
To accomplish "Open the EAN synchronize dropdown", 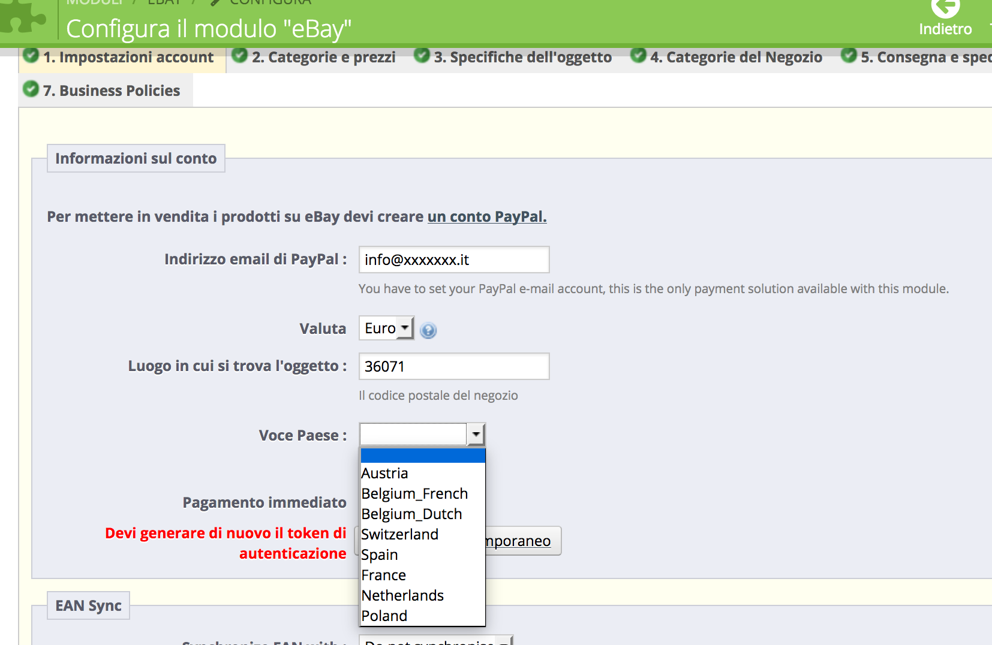I will click(436, 640).
